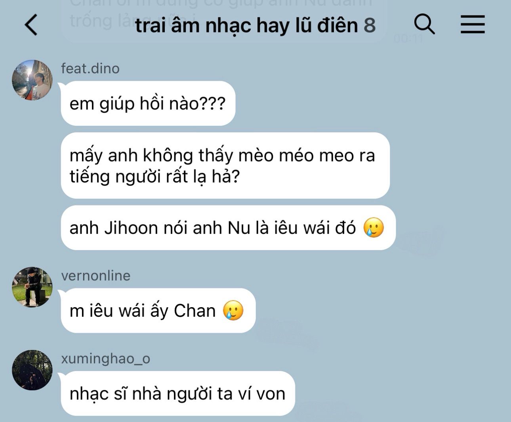Open the xuminghao_o username label

[x=105, y=359]
